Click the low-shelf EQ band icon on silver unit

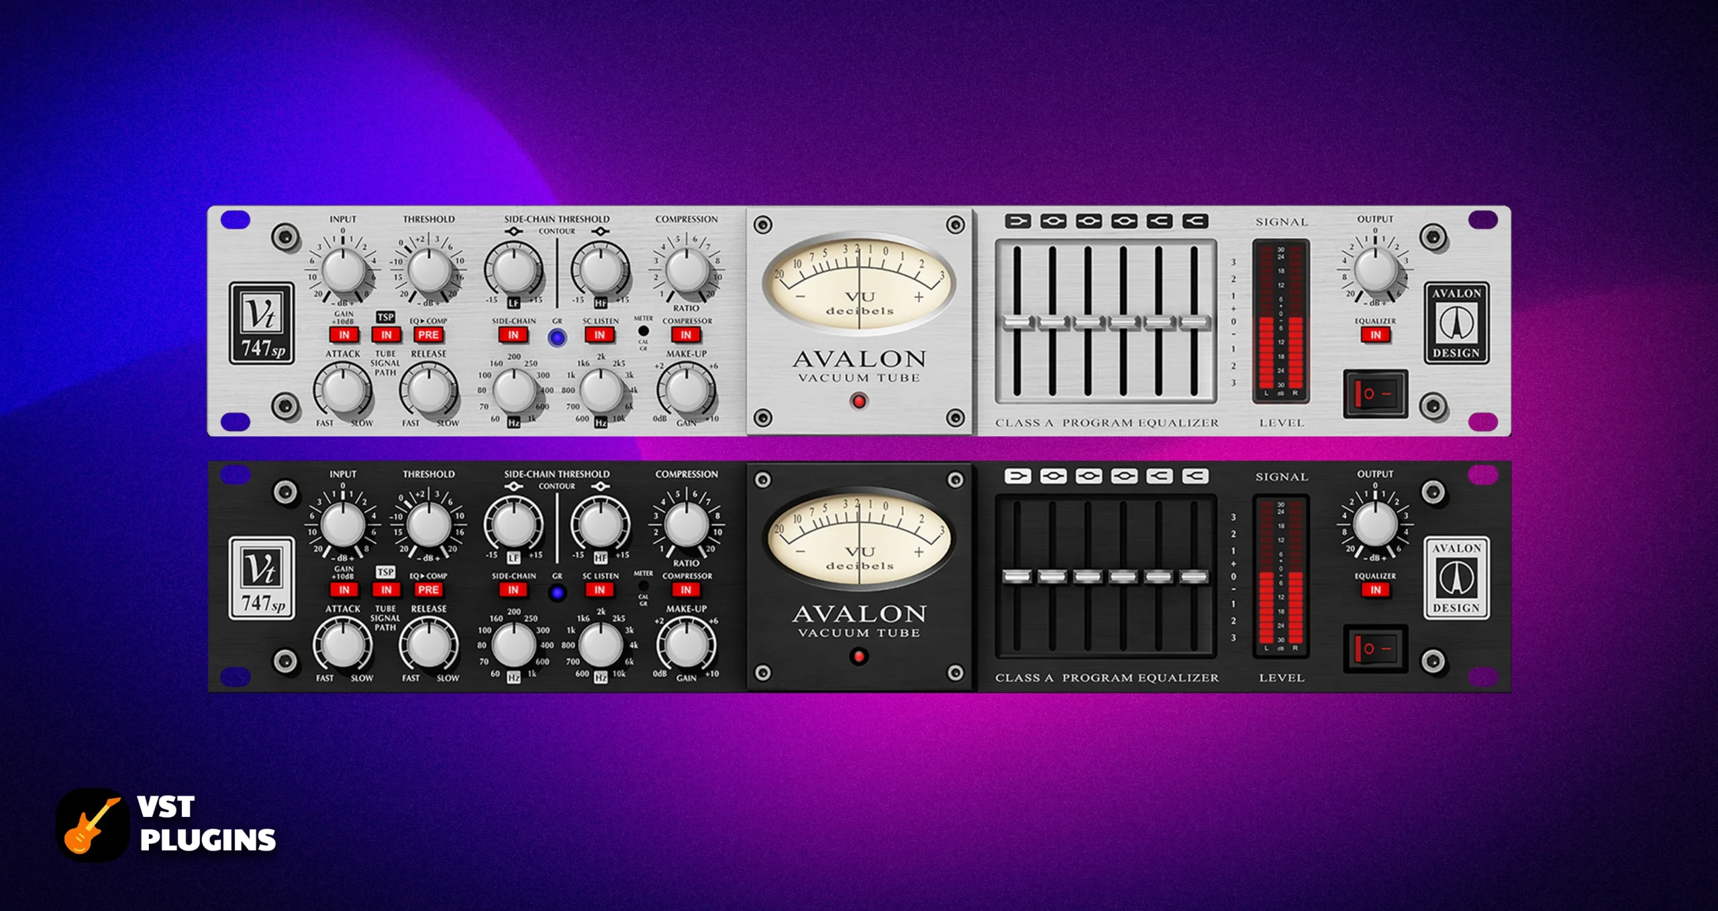coord(1017,221)
